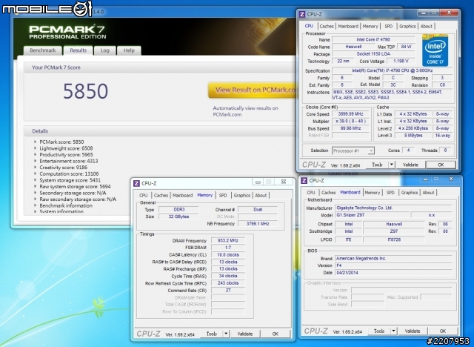474x347 pixels.
Task: Expand Entertainment score: 4313 row
Action: [x=69, y=161]
